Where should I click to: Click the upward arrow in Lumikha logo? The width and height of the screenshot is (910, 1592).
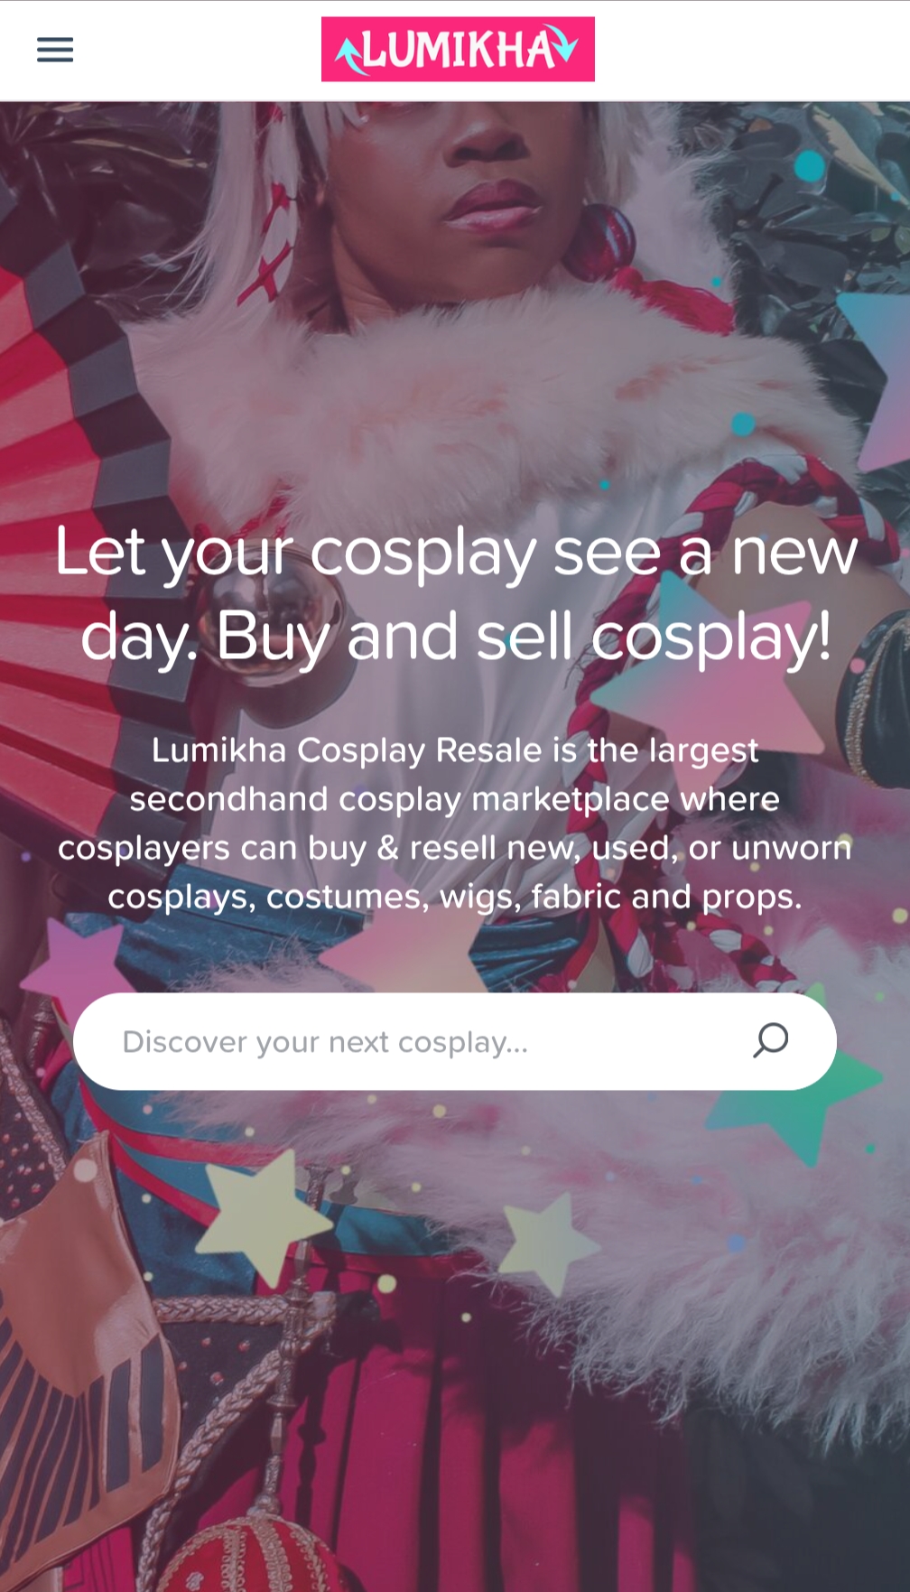[x=349, y=55]
